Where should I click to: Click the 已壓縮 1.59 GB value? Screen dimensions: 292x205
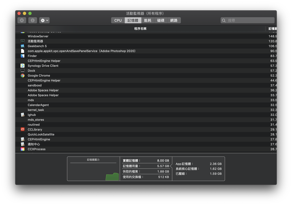(x=216, y=173)
